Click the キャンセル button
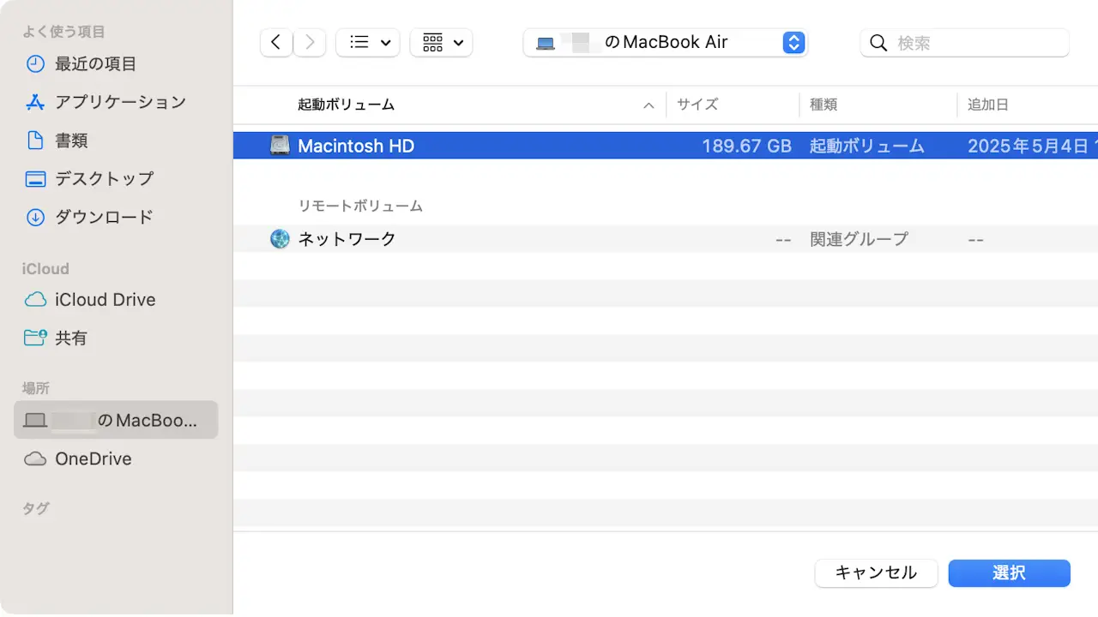This screenshot has width=1098, height=617. pos(876,573)
